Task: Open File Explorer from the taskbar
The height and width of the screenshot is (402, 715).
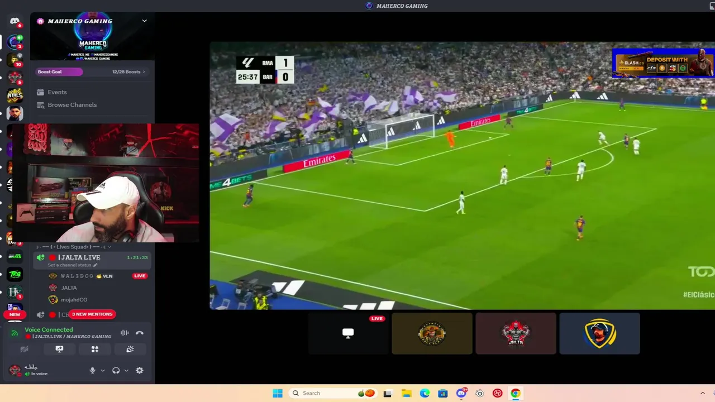Action: tap(406, 393)
